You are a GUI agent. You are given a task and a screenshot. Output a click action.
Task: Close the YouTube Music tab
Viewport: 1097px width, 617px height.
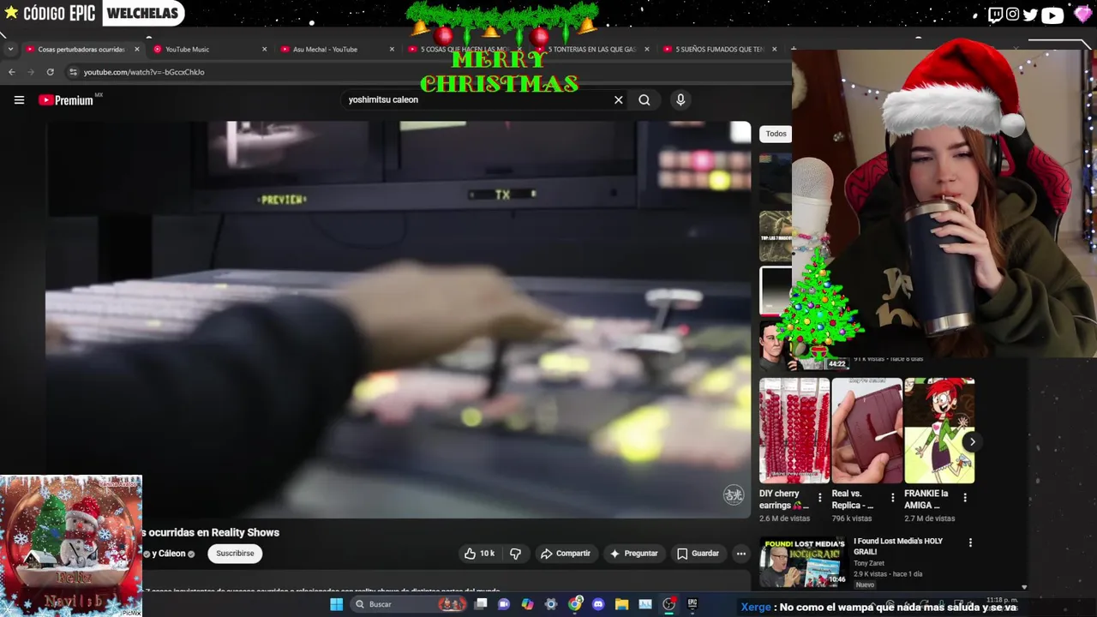pyautogui.click(x=264, y=50)
